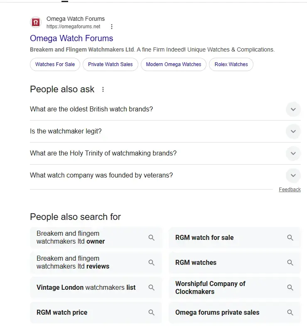This screenshot has width=307, height=333.
Task: Select the Watches For Sale sitelink chip
Action: point(55,64)
